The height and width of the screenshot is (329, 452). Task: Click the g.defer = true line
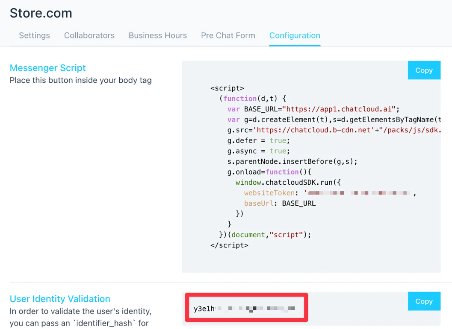pos(258,140)
